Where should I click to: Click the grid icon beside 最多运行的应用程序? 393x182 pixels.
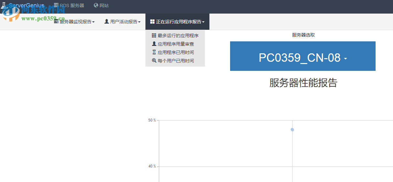tap(154, 36)
